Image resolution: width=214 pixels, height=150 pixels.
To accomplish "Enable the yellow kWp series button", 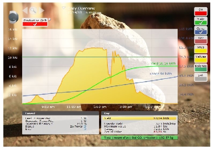I will [201, 49].
